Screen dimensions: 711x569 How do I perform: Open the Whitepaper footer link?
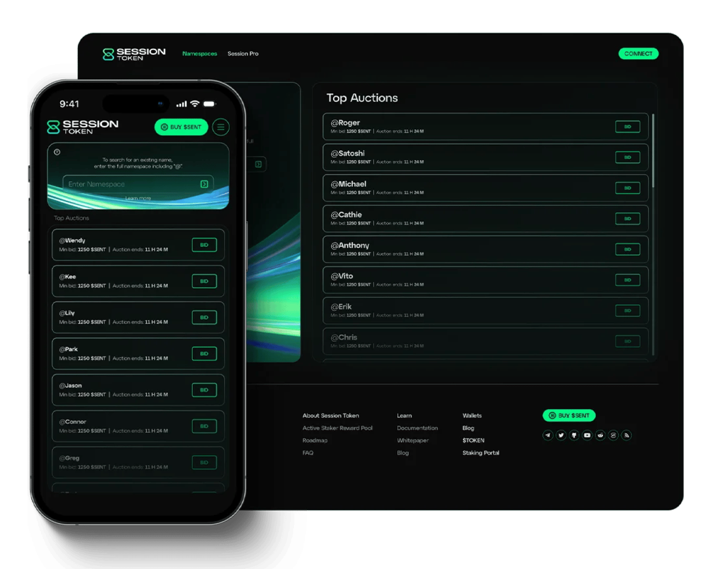412,440
